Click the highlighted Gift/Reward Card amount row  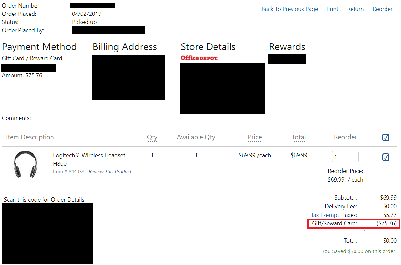(x=353, y=224)
